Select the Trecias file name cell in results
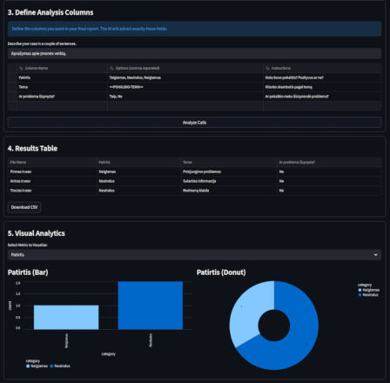The image size is (390, 383). pyautogui.click(x=52, y=191)
